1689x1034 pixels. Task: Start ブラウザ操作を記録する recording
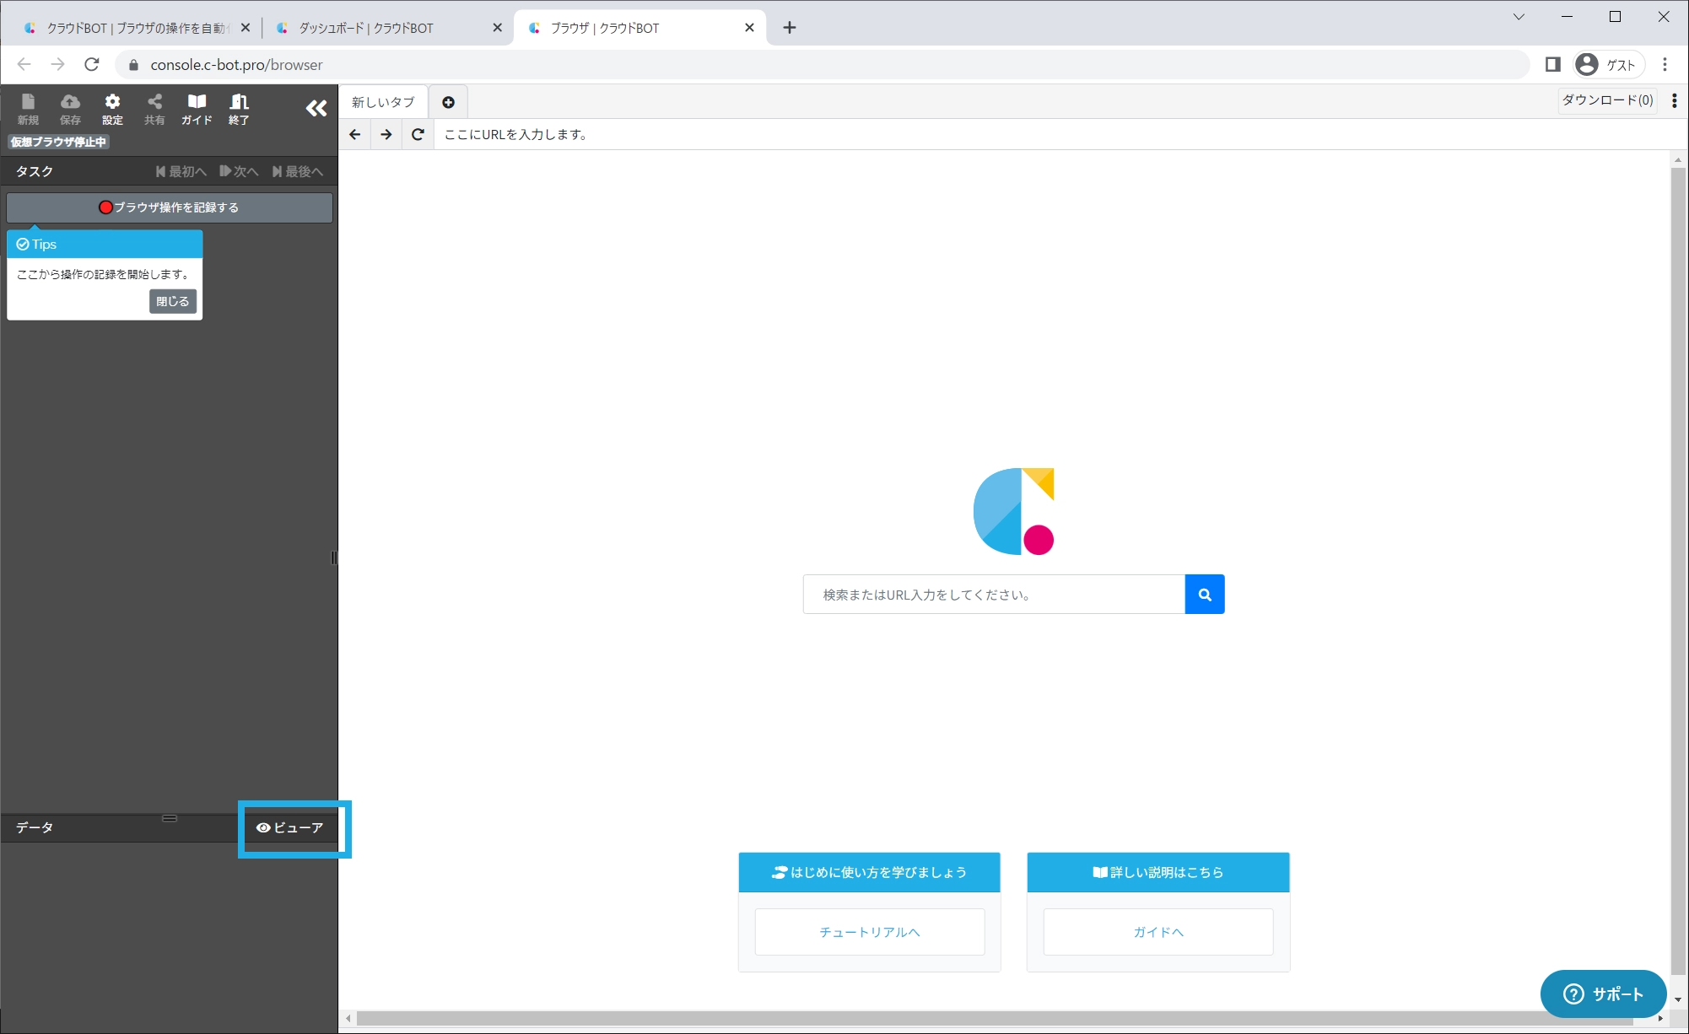coord(170,207)
